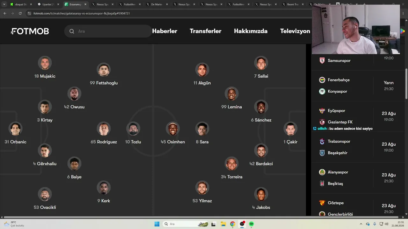Click the vertical page scrollbar
Image resolution: width=408 pixels, height=229 pixels.
(406, 84)
